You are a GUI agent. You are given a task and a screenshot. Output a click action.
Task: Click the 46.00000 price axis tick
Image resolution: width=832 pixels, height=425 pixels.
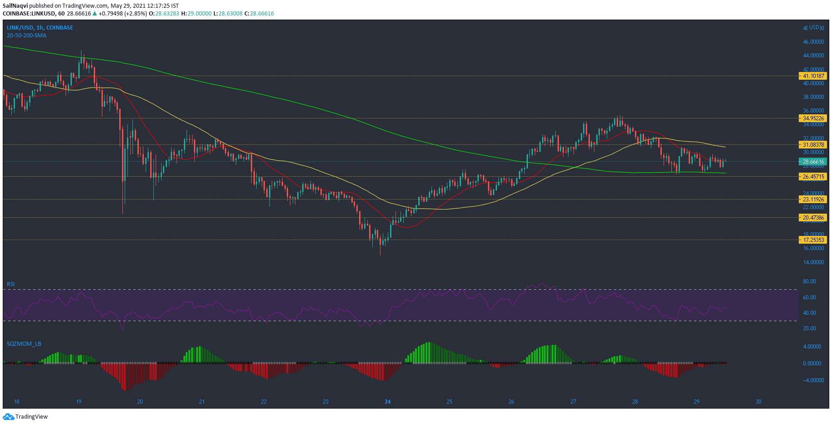coord(813,42)
